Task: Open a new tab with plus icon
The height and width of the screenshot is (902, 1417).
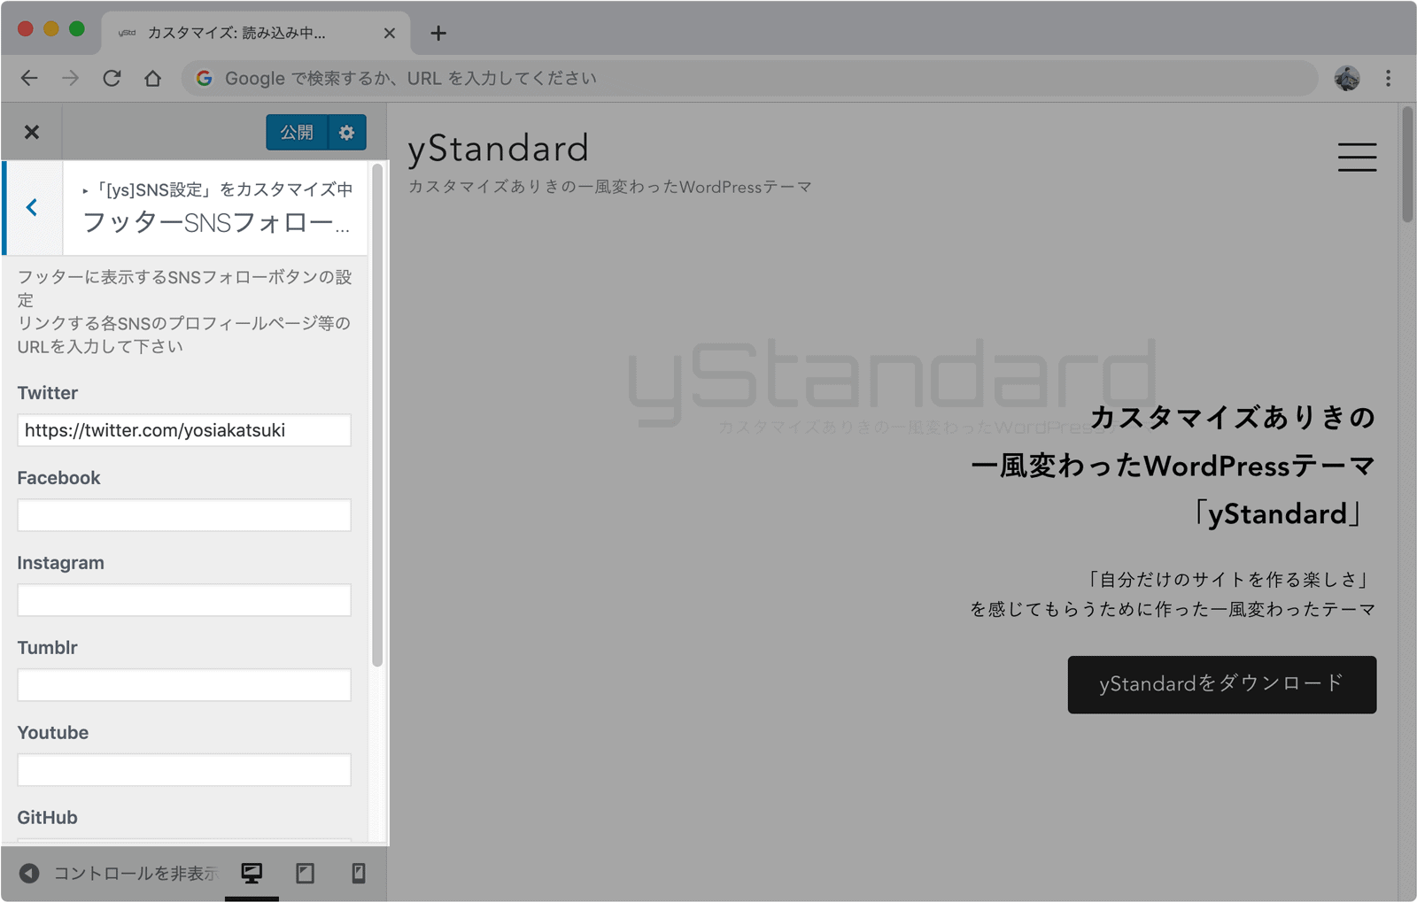Action: (438, 34)
